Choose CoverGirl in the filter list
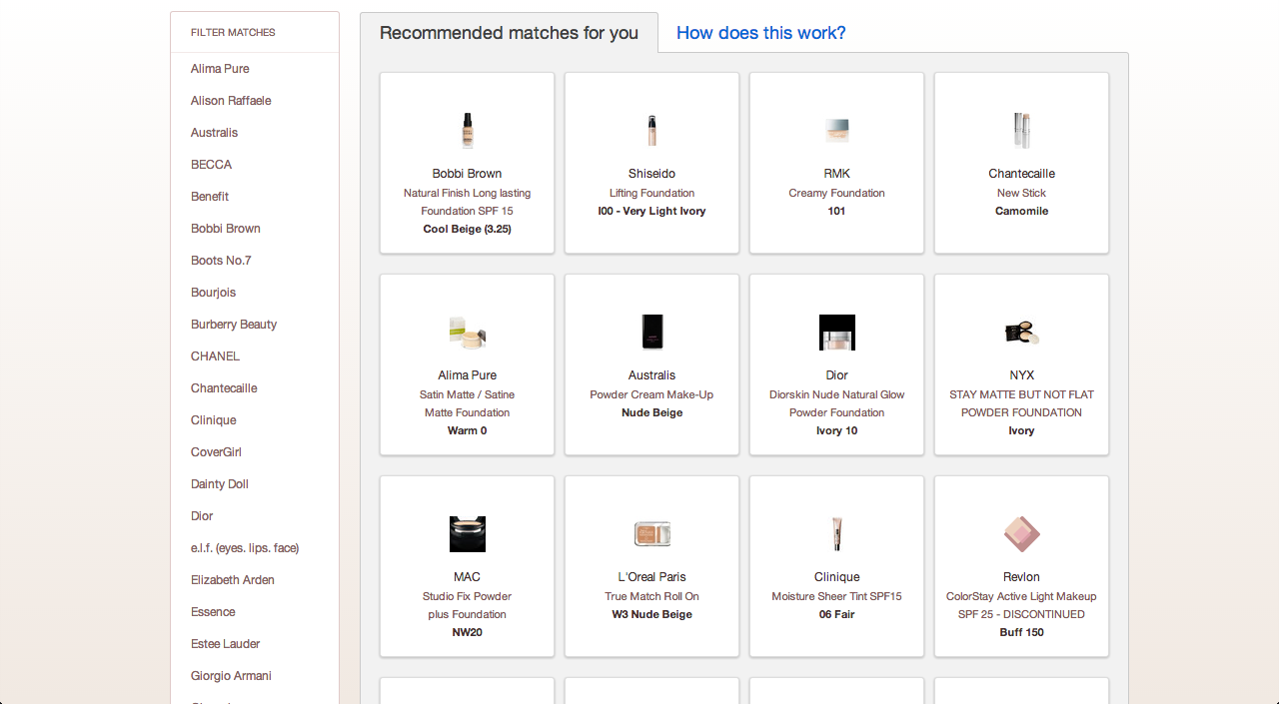 click(x=216, y=452)
